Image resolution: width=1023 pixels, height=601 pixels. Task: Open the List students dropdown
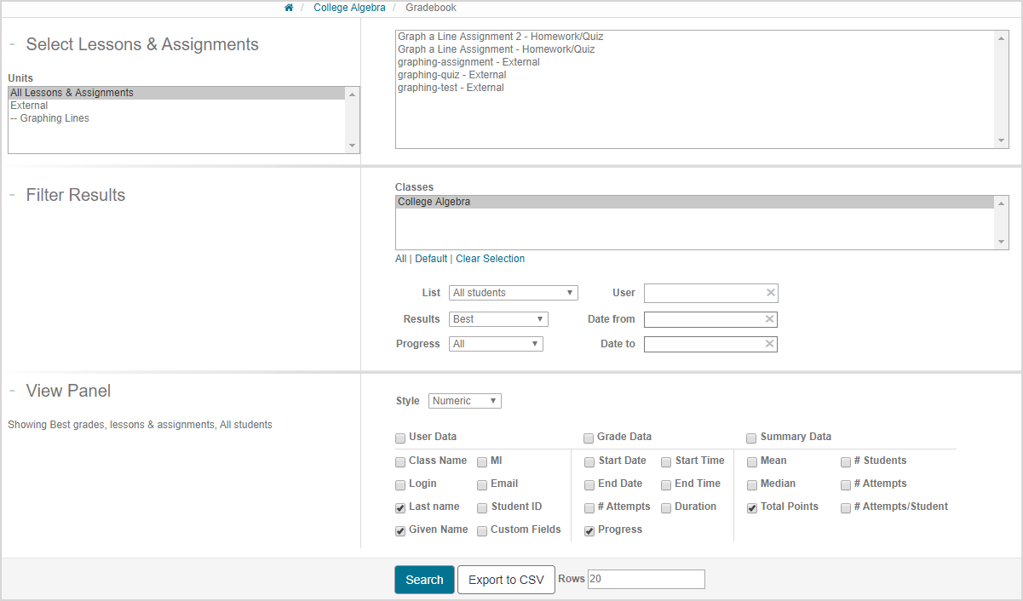pos(513,293)
